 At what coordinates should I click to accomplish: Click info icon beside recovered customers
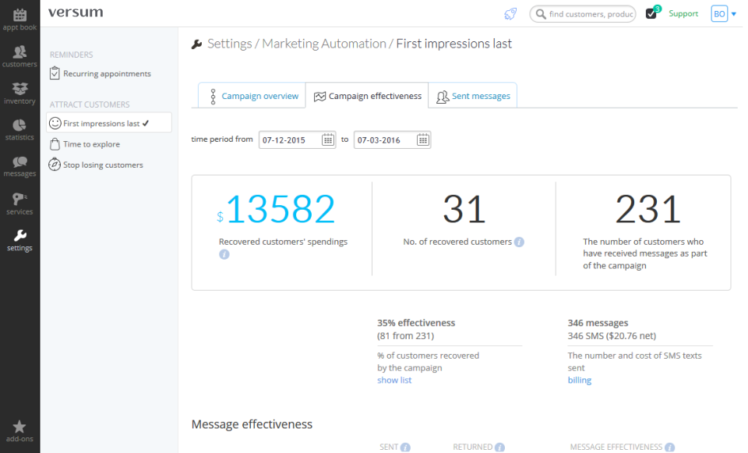click(520, 242)
